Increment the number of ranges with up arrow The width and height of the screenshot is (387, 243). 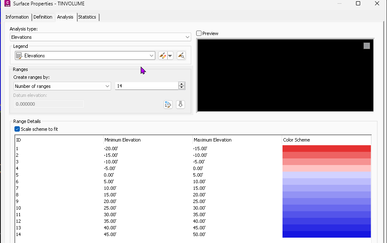click(x=181, y=84)
